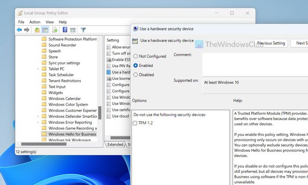Open the Action menu
308x185 pixels.
point(35,22)
